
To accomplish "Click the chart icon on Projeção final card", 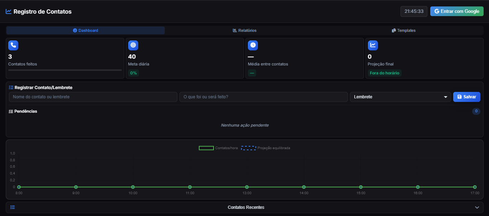I will click(373, 45).
